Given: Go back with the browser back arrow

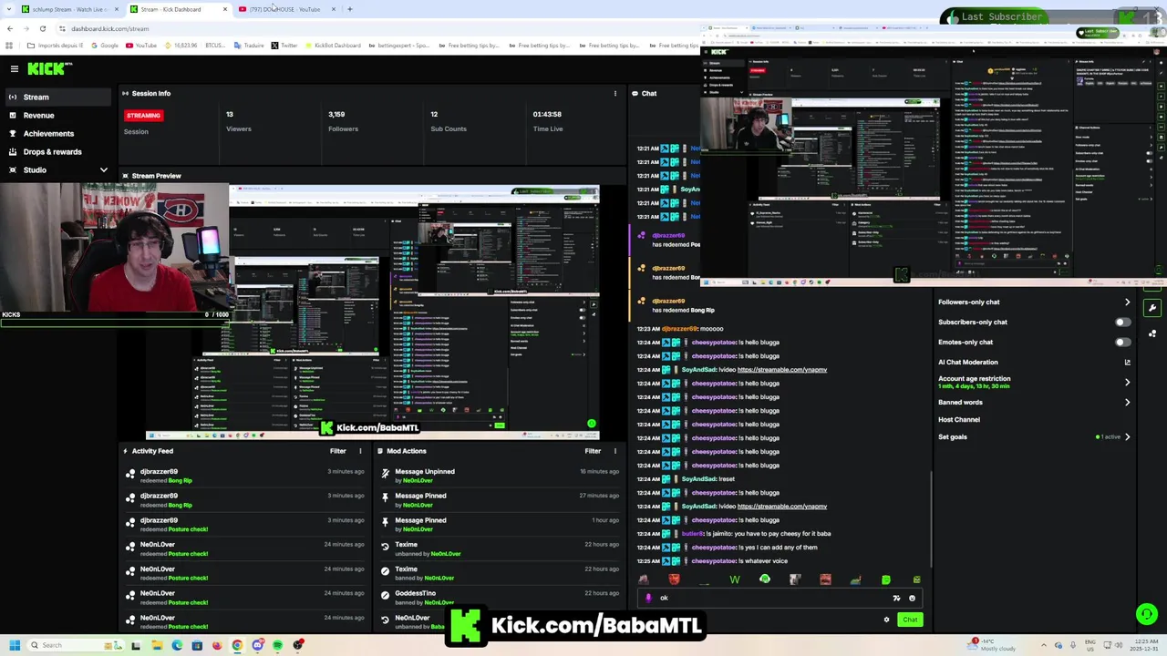Looking at the screenshot, I should coord(10,28).
